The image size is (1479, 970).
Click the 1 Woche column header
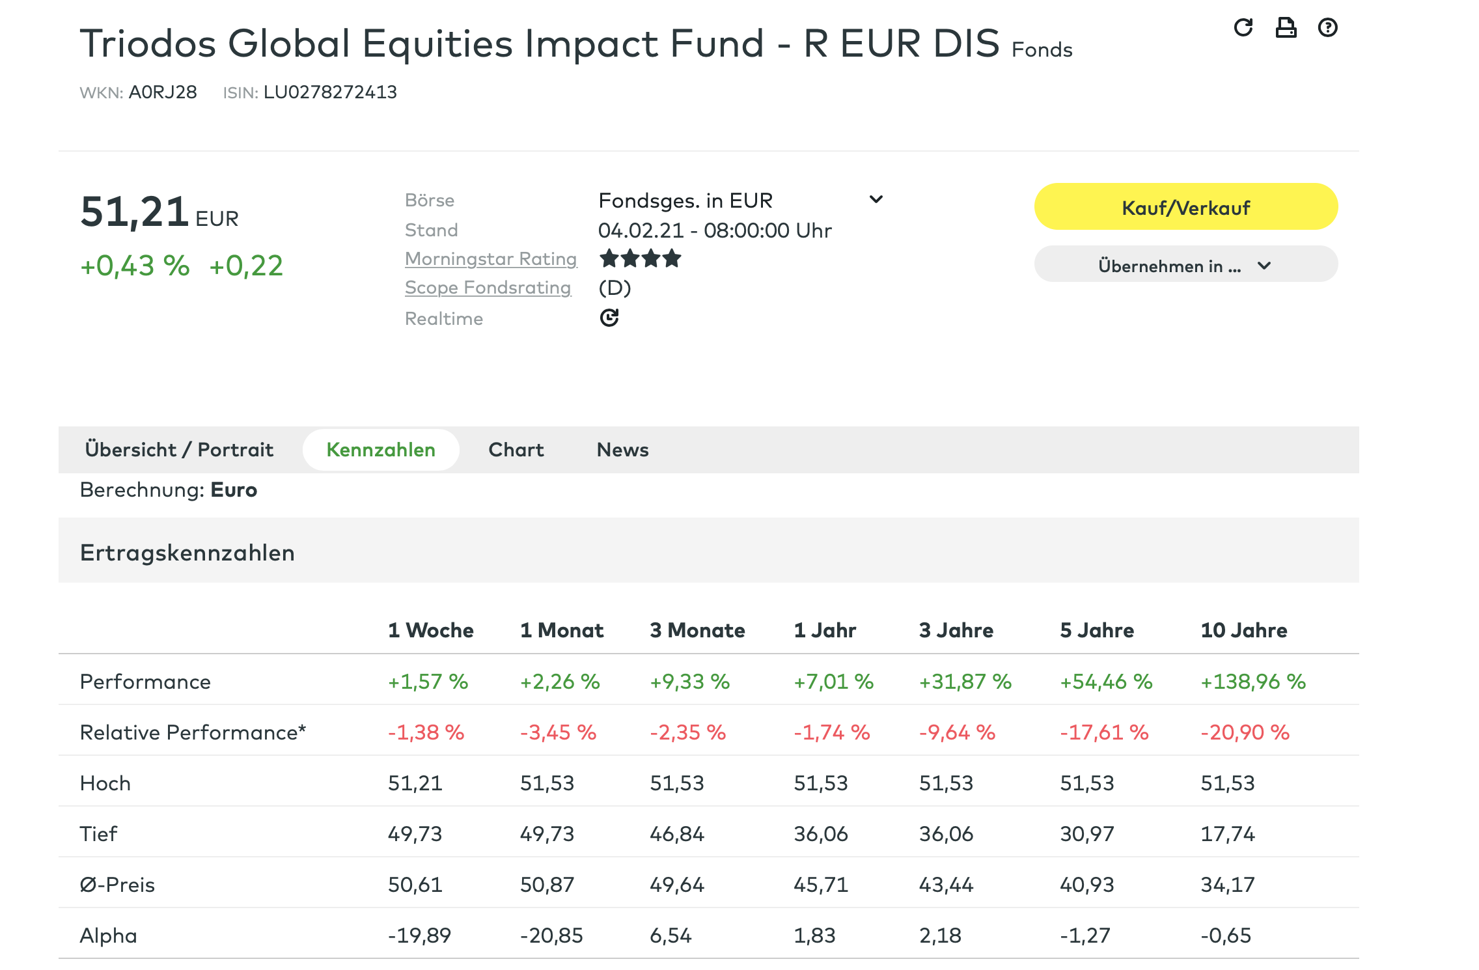click(x=430, y=630)
